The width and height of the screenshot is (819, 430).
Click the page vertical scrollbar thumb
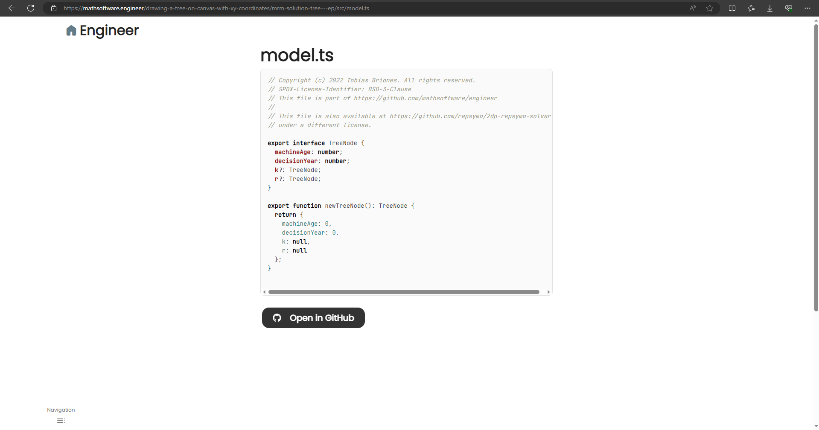tap(816, 167)
